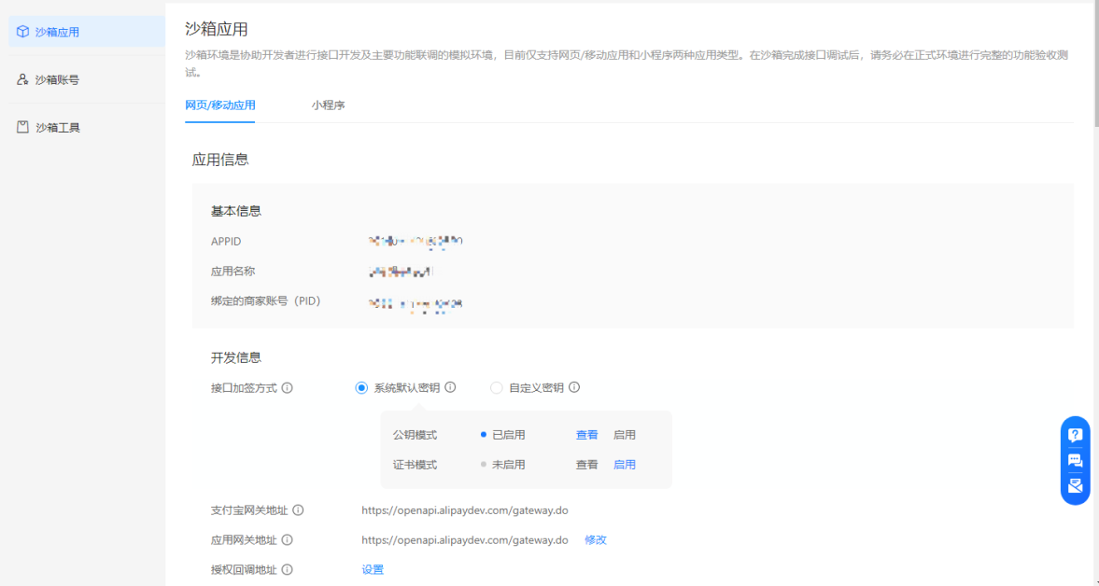Open the chat bubble floating icon
This screenshot has width=1099, height=586.
(x=1075, y=460)
